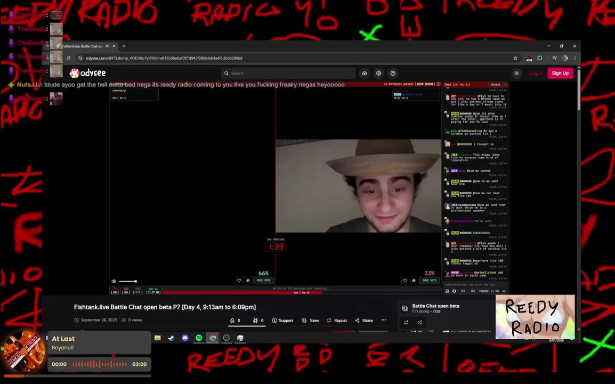Reload the page in Chrome
This screenshot has width=615, height=384.
coord(68,58)
